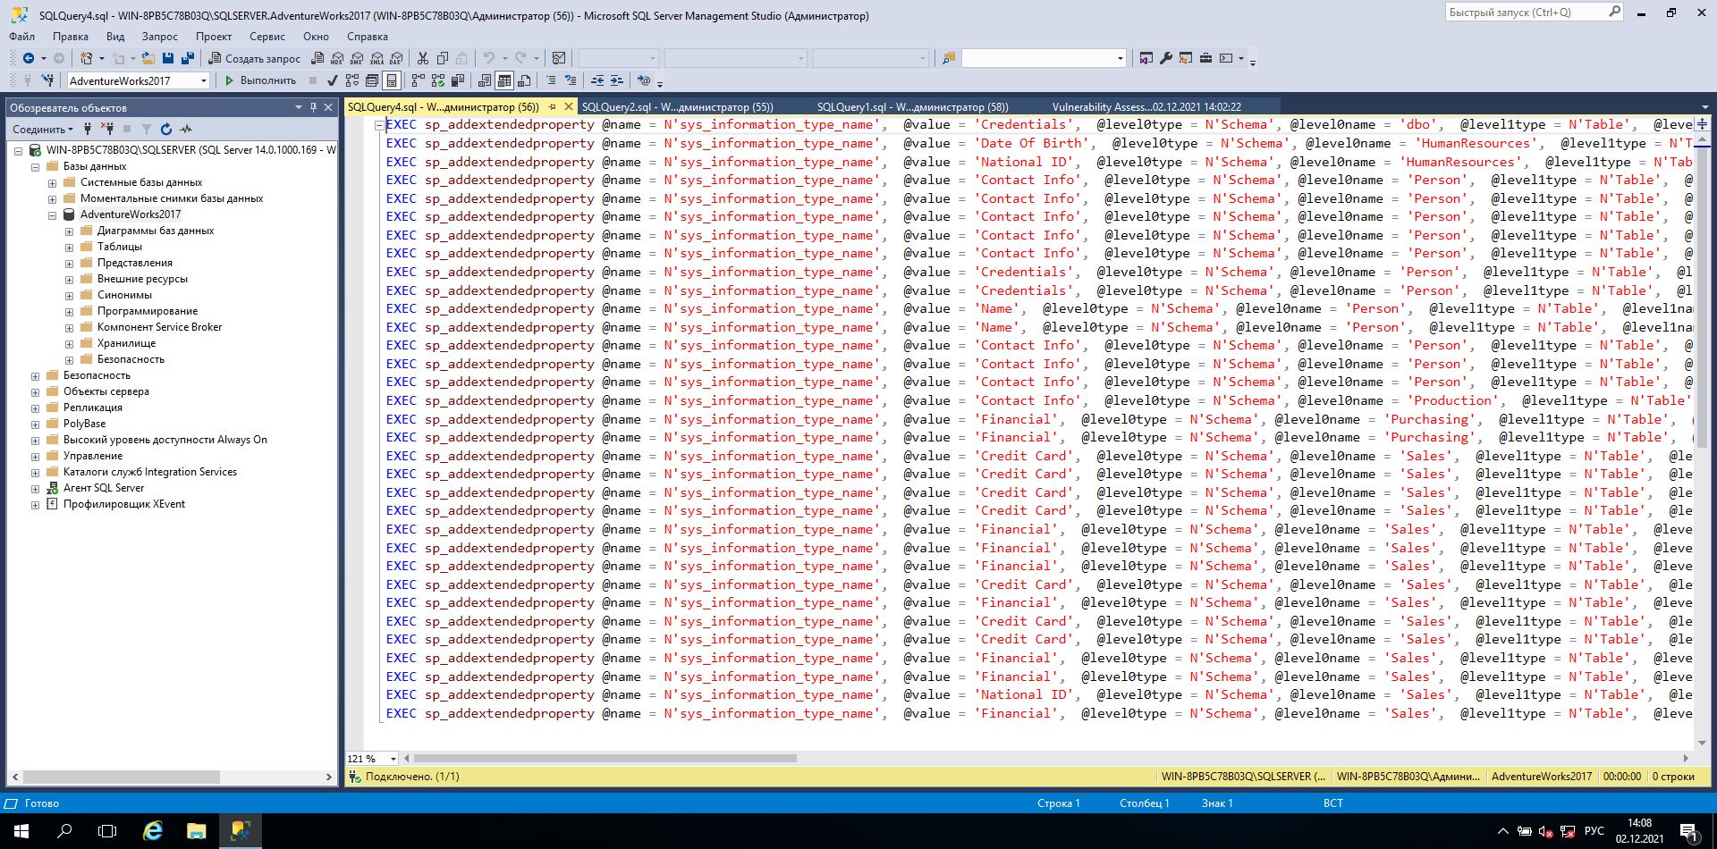Click Uncomment selected lines icon
This screenshot has width=1717, height=849.
point(571,80)
